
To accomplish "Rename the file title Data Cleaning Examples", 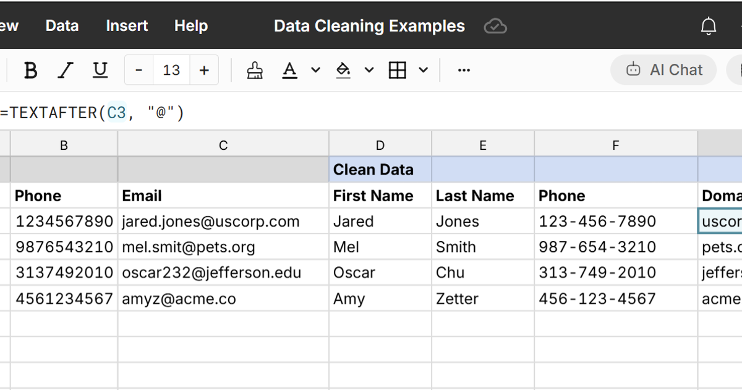I will [369, 26].
